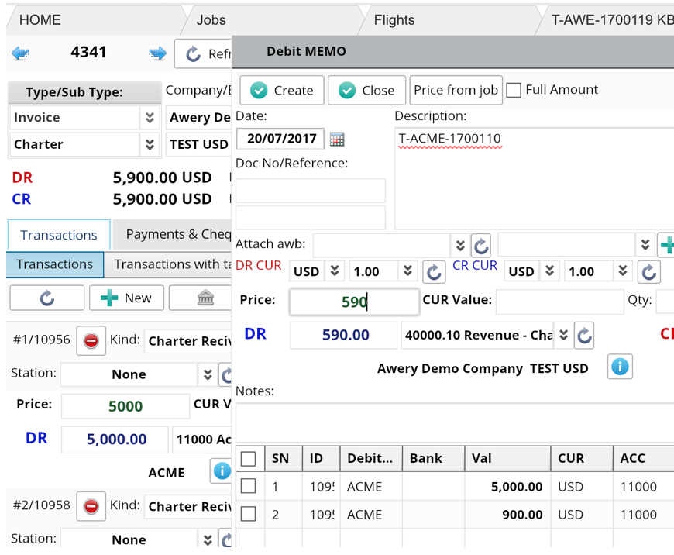Remove transaction #1/10956 with red minus icon
This screenshot has width=674, height=555.
tap(91, 341)
